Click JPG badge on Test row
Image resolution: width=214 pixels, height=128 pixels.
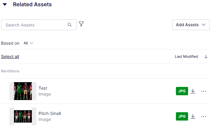(182, 91)
